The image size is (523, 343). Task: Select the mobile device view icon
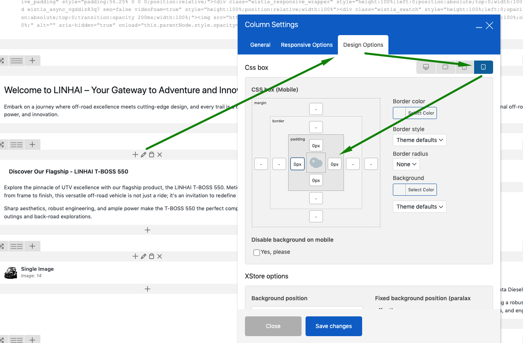pyautogui.click(x=483, y=67)
